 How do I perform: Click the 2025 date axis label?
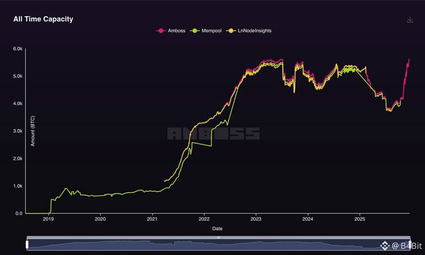pos(360,219)
